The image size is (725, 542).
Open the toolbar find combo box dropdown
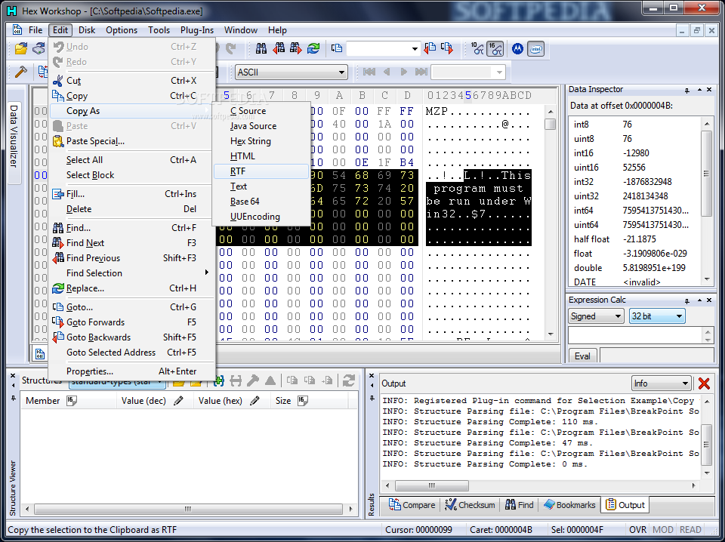pyautogui.click(x=415, y=48)
